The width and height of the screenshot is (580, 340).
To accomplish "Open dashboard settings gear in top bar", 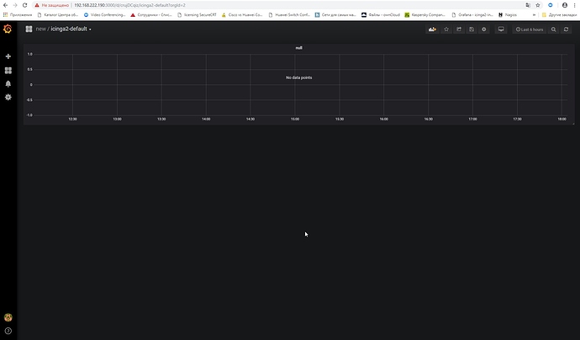I will [483, 29].
